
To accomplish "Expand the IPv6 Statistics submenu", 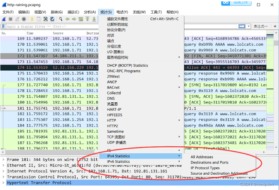I will [x=141, y=161].
